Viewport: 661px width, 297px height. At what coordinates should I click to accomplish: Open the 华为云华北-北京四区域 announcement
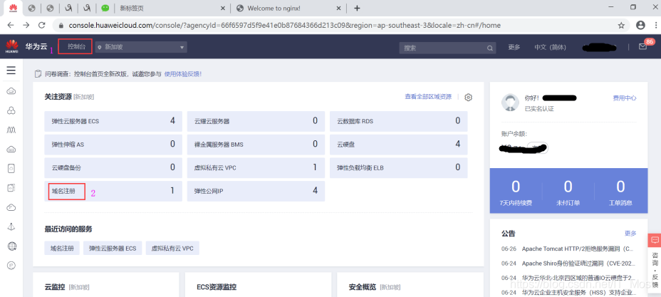pyautogui.click(x=578, y=278)
